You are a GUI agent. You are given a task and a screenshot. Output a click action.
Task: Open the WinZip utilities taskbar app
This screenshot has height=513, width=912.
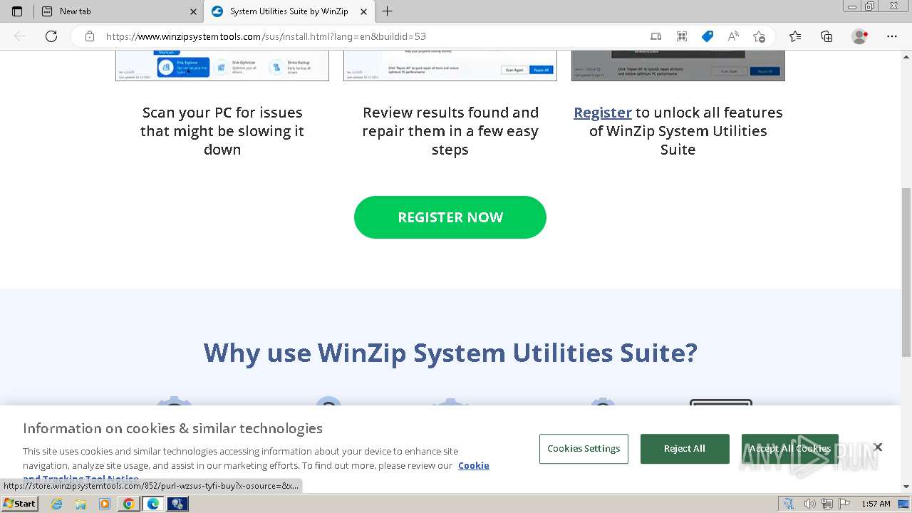pyautogui.click(x=177, y=504)
